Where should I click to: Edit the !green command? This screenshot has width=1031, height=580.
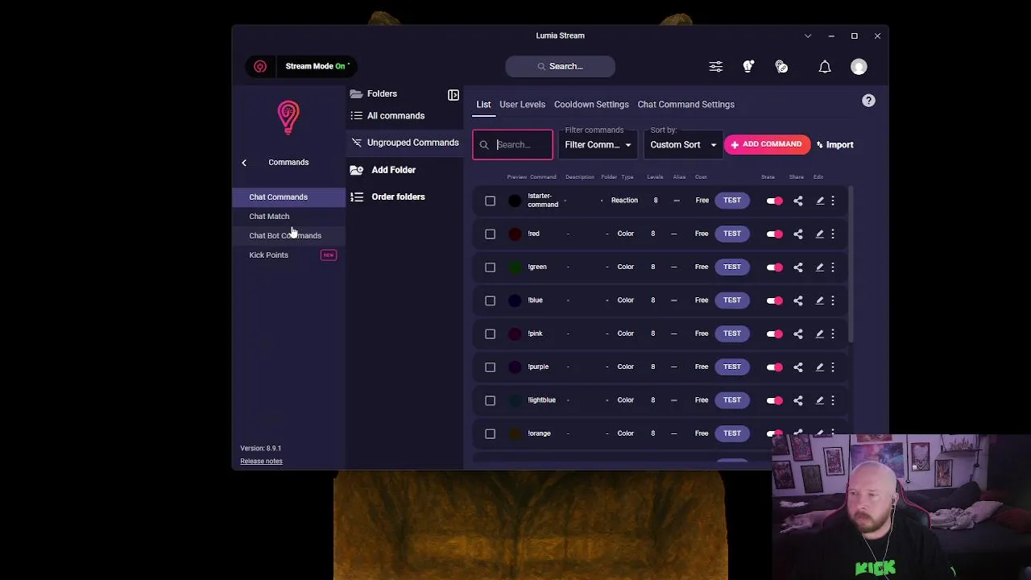click(x=820, y=267)
